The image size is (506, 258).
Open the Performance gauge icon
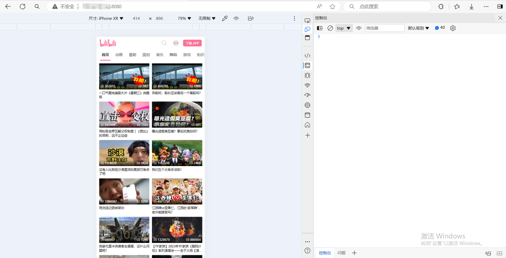(x=308, y=95)
